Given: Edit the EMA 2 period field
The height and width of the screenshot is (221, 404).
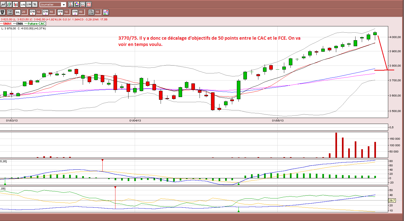Looking at the screenshot, I should point(52,12).
